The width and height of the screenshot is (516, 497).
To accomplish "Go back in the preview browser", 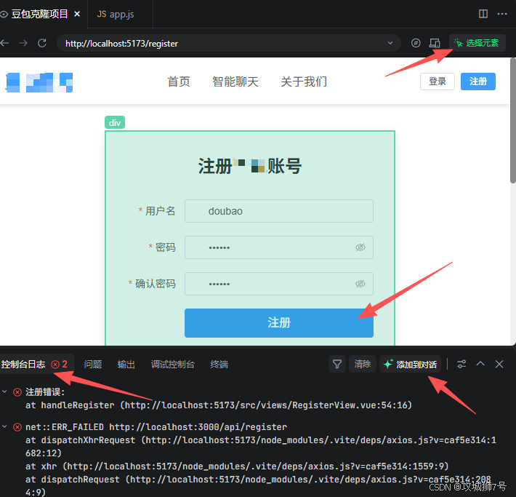I will pyautogui.click(x=4, y=43).
